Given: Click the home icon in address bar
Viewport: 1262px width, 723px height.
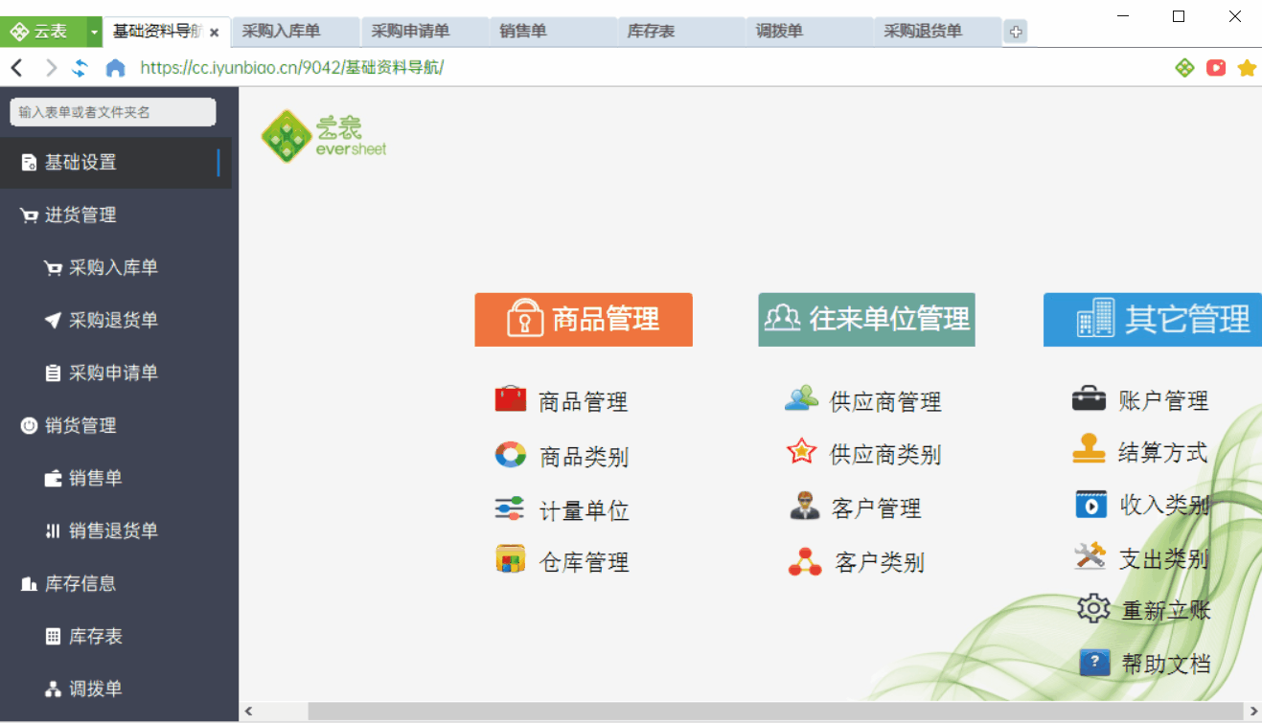Looking at the screenshot, I should coord(116,68).
